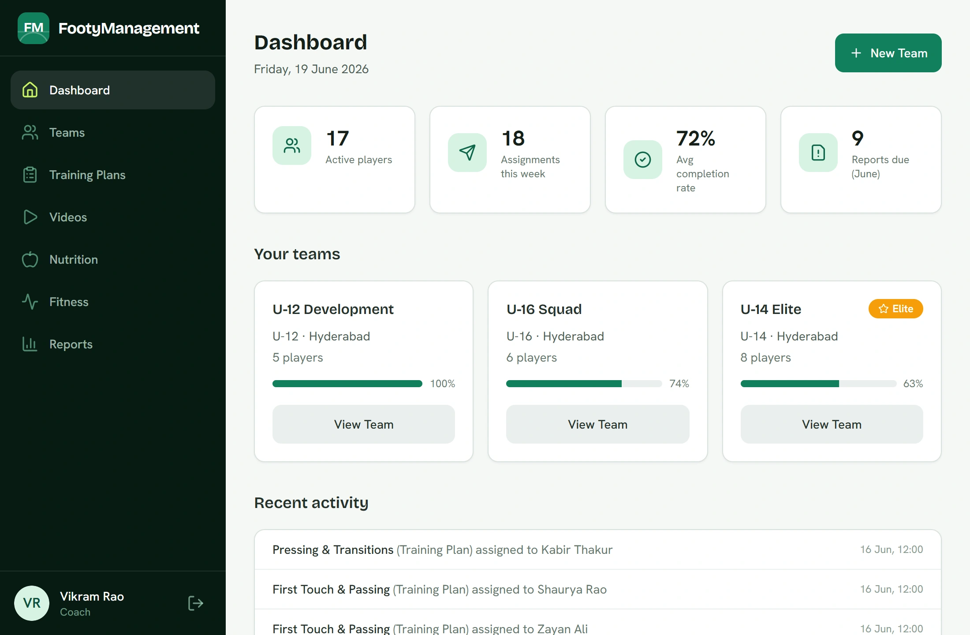Log out using the sign-out icon

pos(196,603)
